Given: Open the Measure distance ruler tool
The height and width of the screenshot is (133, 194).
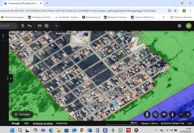Looking at the screenshot, I should [39, 26].
